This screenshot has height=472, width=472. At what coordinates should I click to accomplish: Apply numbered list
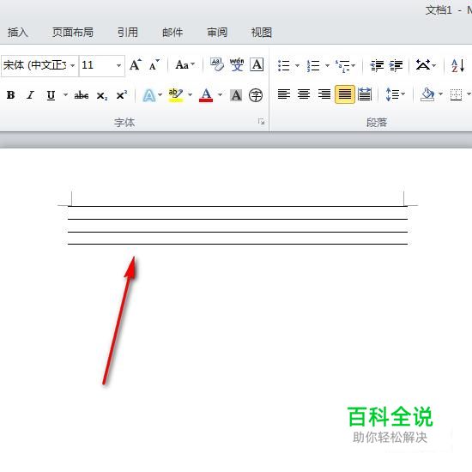(x=313, y=65)
